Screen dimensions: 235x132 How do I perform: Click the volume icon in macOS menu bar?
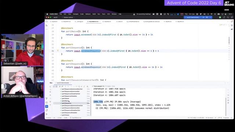point(205,14)
